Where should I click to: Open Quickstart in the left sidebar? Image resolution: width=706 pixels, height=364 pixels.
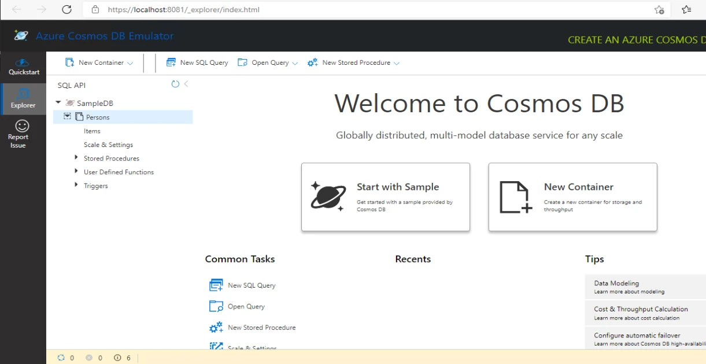click(x=24, y=67)
